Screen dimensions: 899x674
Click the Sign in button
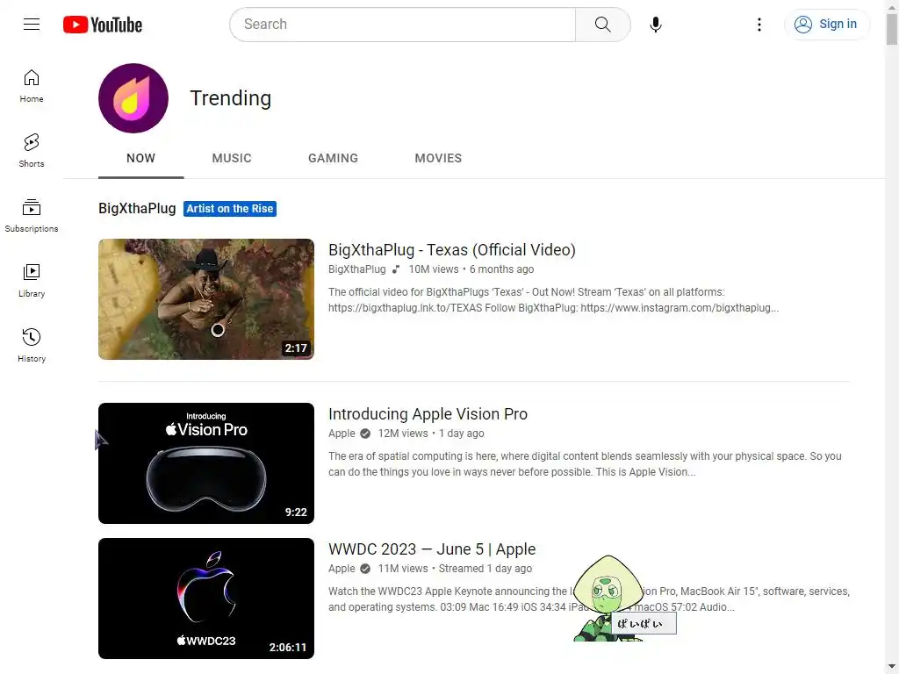point(826,24)
